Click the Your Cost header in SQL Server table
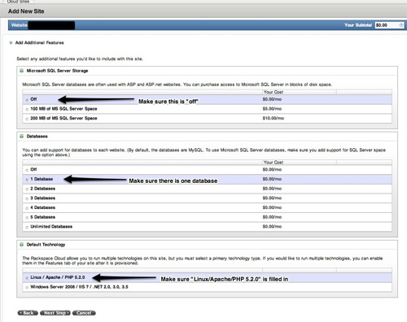Screen dimensions: 407x322 pyautogui.click(x=274, y=92)
